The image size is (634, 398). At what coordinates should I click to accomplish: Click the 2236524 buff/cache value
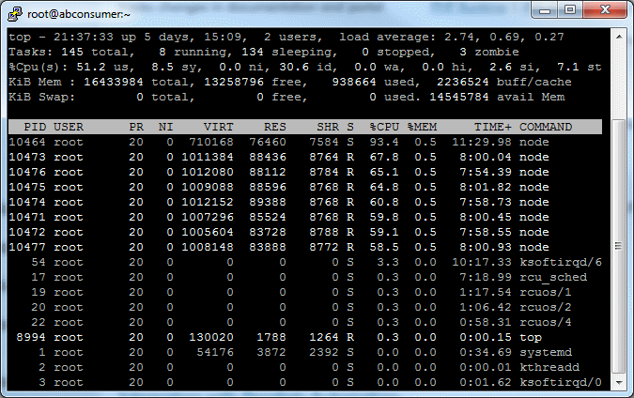coord(462,82)
